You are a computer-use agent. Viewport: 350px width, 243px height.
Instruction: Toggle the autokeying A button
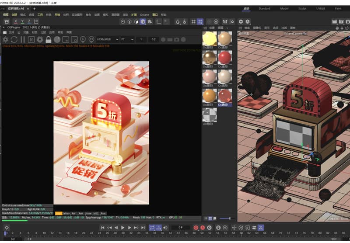tap(203, 228)
